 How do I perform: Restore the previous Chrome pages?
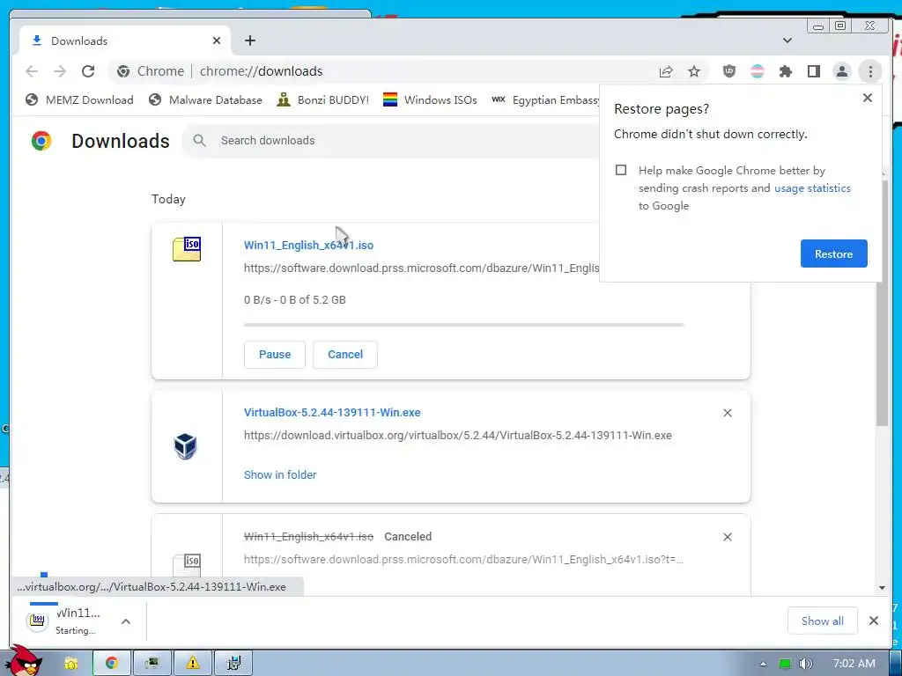click(x=833, y=253)
